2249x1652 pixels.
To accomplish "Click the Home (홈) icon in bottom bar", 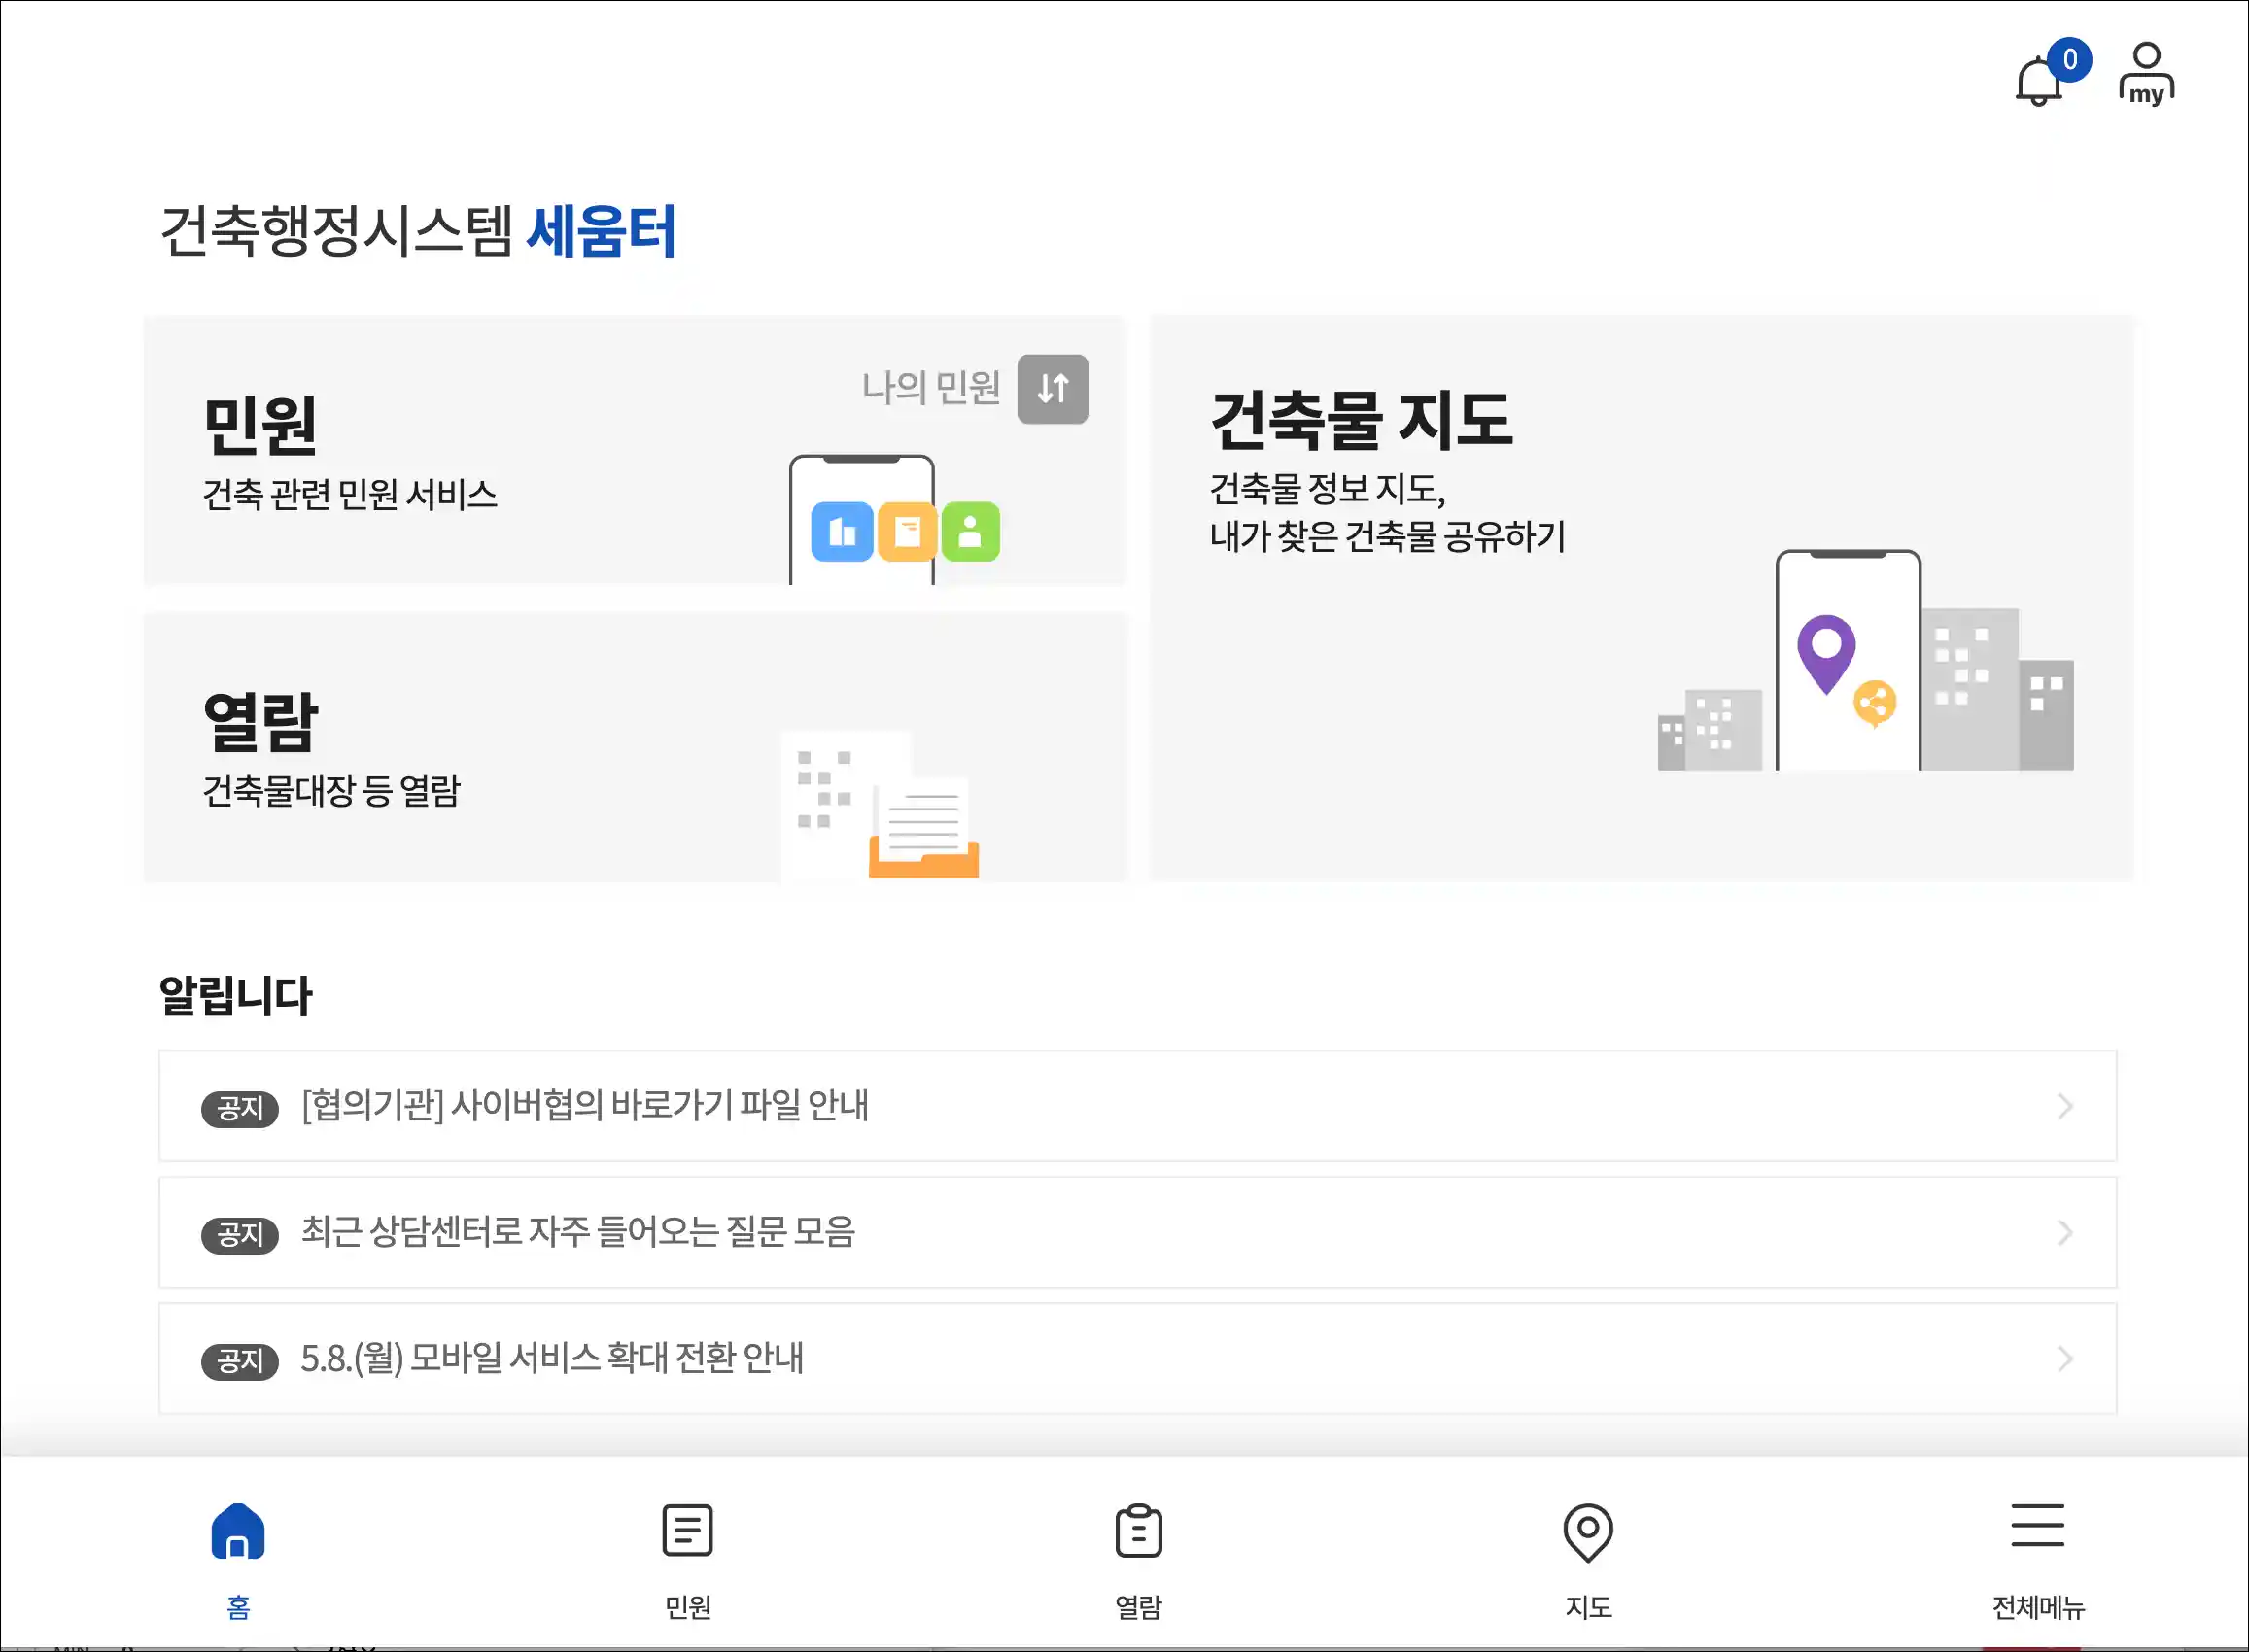I will (238, 1531).
